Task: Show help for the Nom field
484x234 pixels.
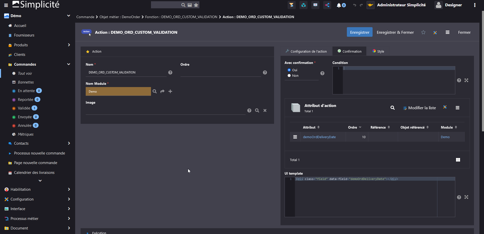Action: pyautogui.click(x=170, y=72)
